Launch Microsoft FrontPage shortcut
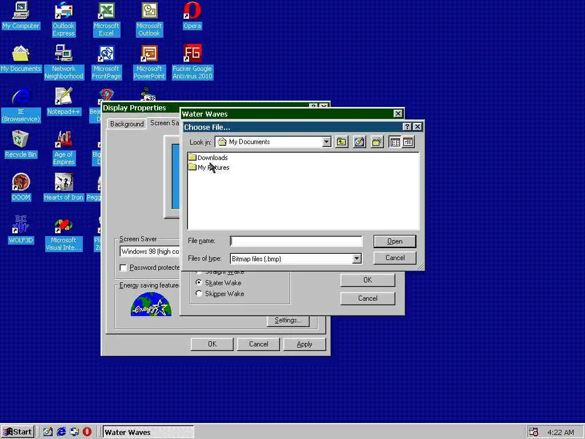Viewport: 585px width, 439px height. [x=106, y=62]
